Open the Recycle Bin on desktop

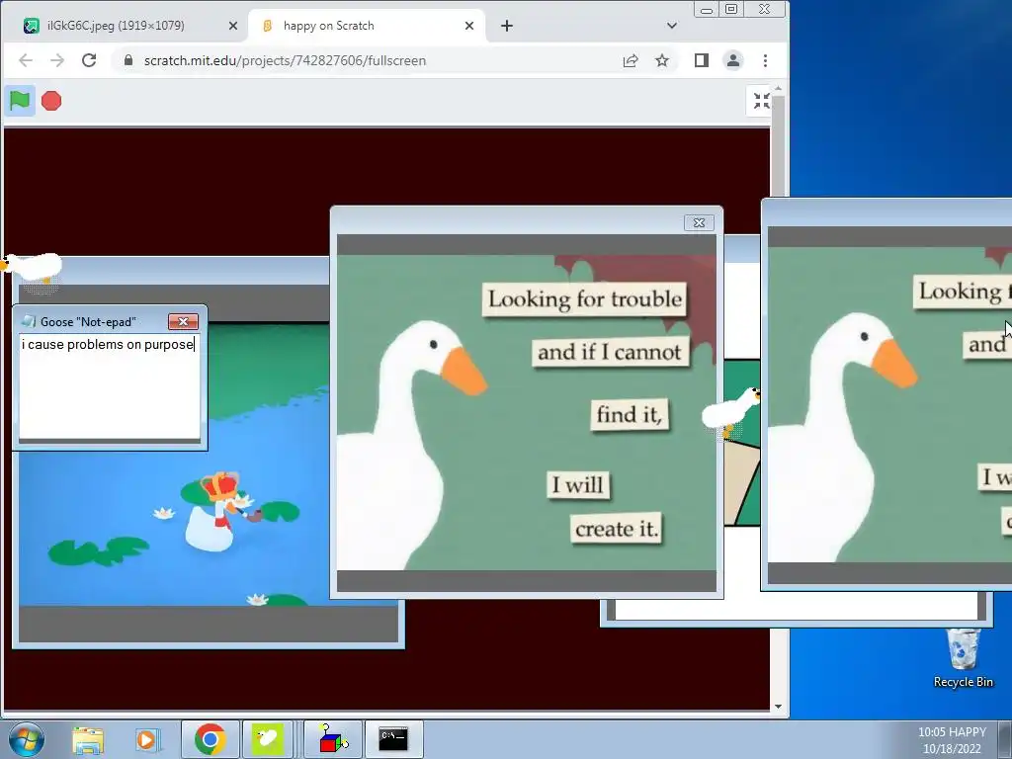[963, 658]
